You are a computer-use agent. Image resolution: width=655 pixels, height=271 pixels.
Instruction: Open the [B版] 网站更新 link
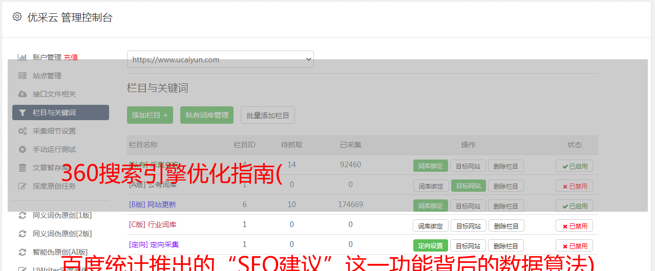click(x=153, y=205)
